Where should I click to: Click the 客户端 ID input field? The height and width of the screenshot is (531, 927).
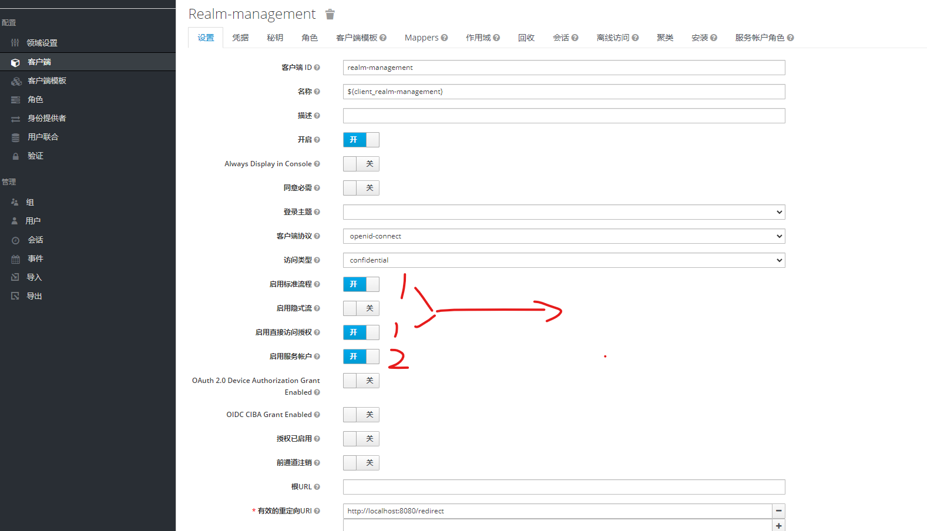tap(564, 68)
